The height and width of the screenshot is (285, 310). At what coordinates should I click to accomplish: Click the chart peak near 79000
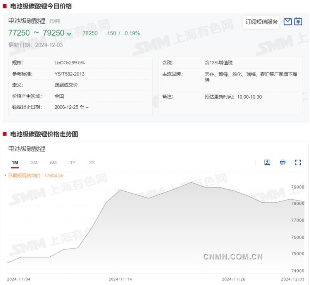tap(191, 182)
